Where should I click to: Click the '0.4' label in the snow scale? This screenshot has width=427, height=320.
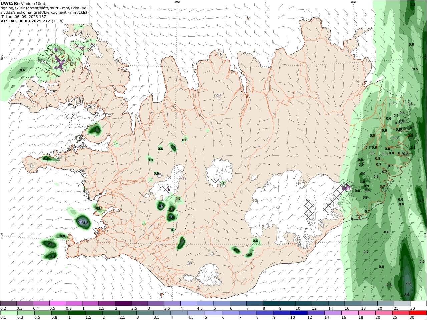[36, 308]
